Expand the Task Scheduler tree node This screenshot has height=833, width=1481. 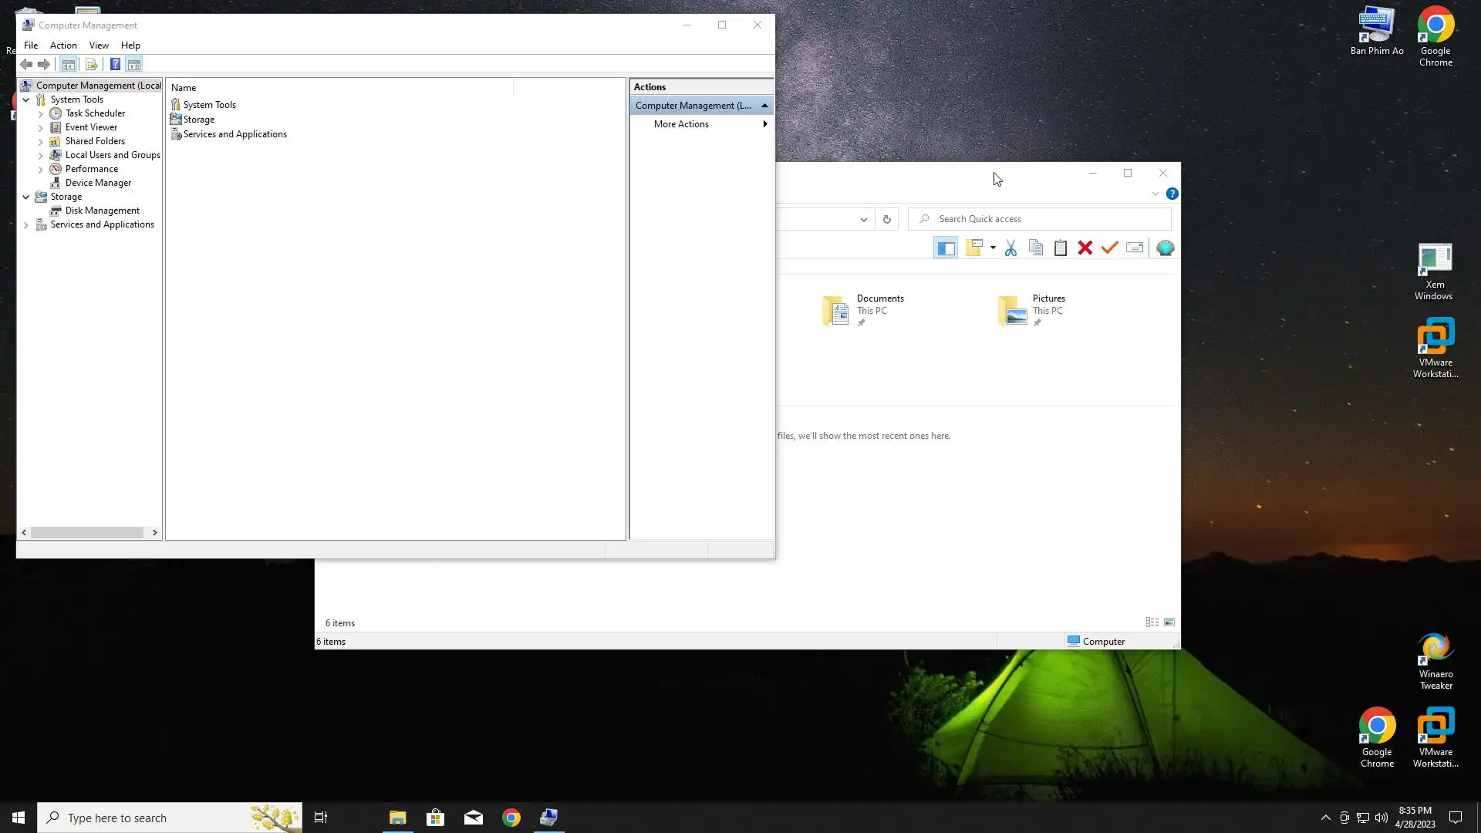click(x=41, y=114)
